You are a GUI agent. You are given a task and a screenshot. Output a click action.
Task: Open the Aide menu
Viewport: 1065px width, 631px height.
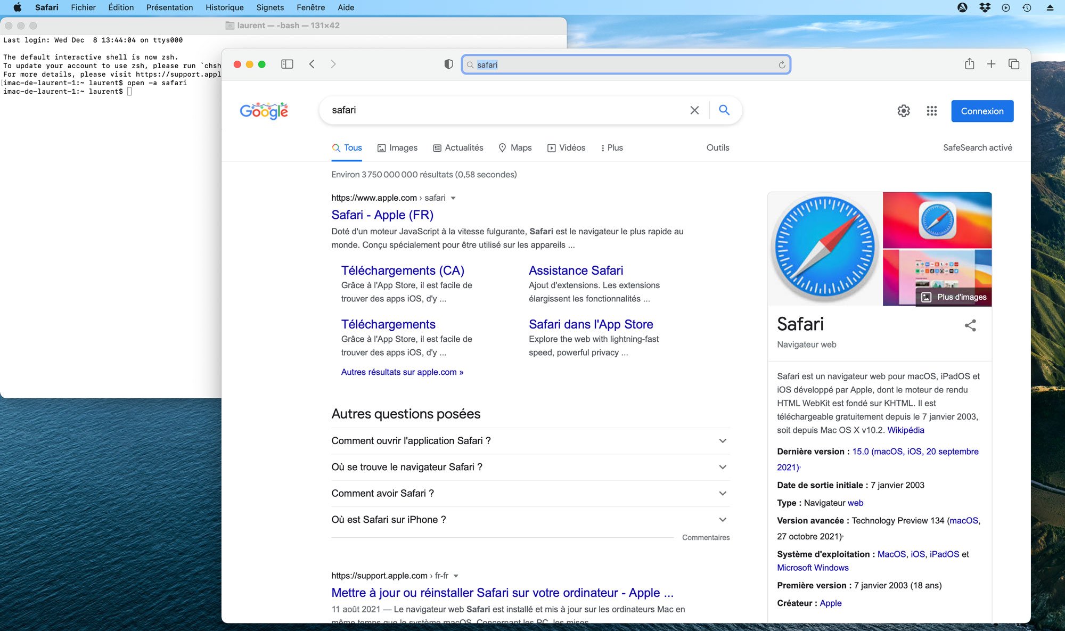pos(346,7)
